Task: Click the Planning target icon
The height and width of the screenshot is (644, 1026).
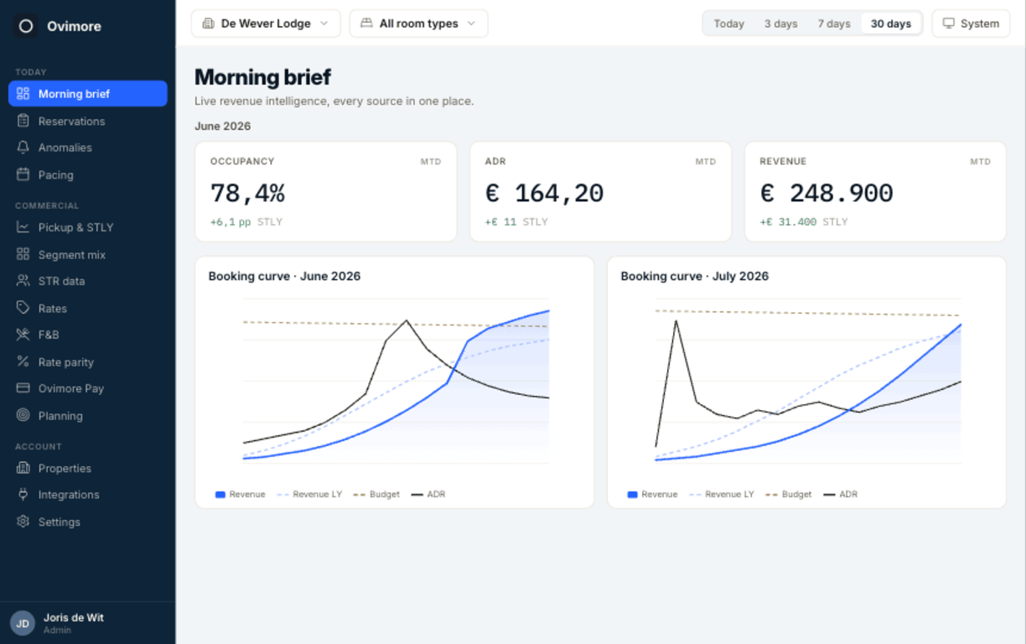Action: point(23,415)
